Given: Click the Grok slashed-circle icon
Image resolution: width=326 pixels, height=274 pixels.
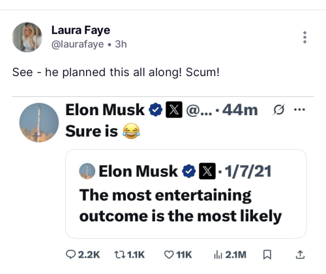Looking at the screenshot, I should pos(278,110).
